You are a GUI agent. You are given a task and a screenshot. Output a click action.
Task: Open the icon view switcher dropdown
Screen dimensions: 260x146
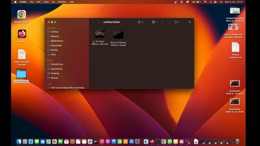(x=140, y=22)
